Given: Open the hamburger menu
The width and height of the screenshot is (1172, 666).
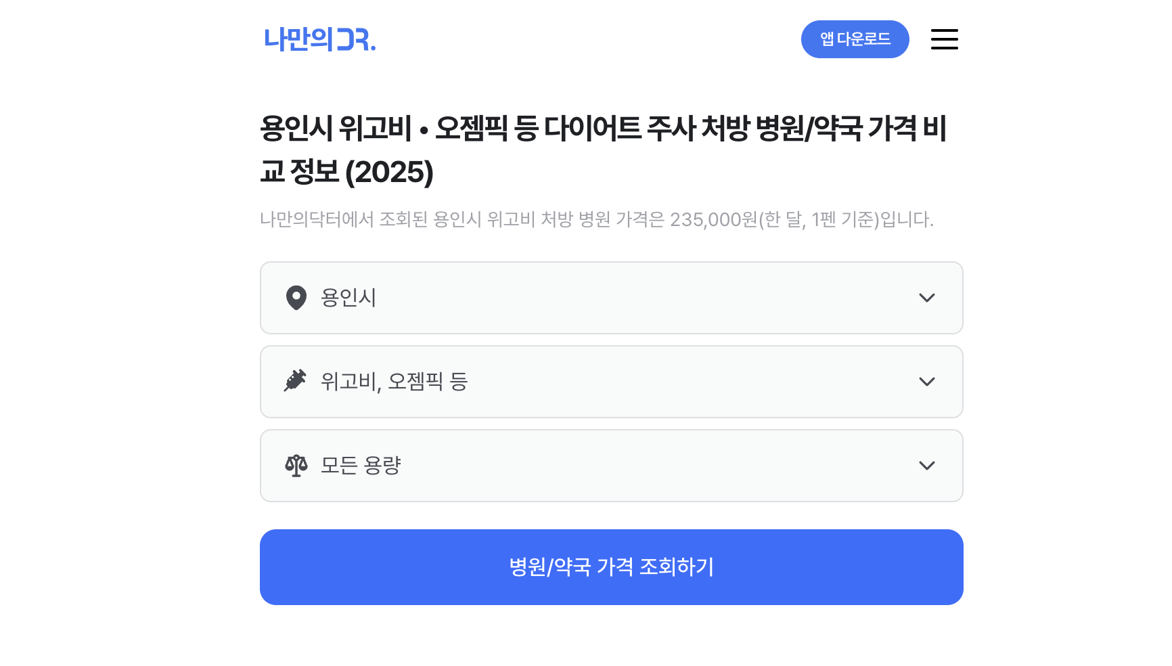Looking at the screenshot, I should point(945,39).
